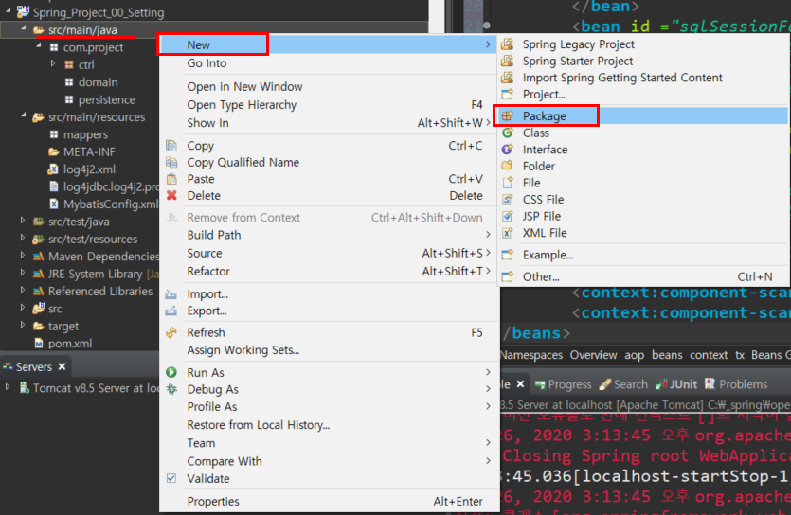Close the Servers view tab
Screen dimensions: 791x515
pos(63,366)
